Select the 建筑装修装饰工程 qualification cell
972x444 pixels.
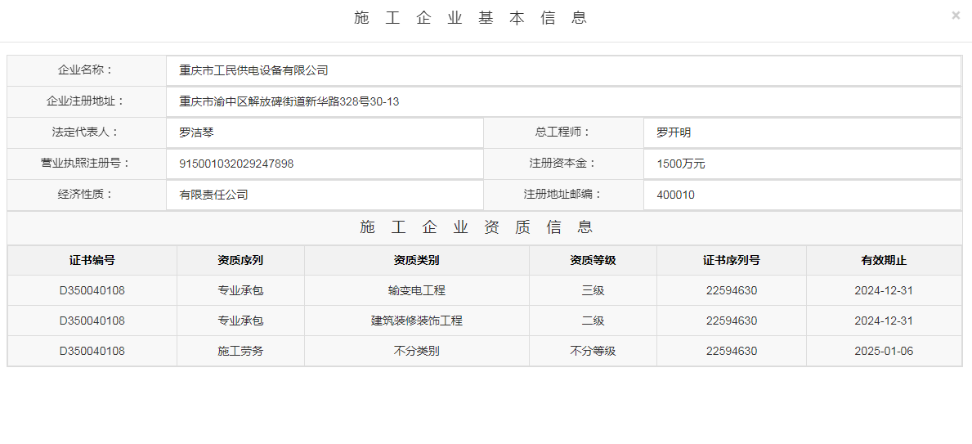click(417, 321)
